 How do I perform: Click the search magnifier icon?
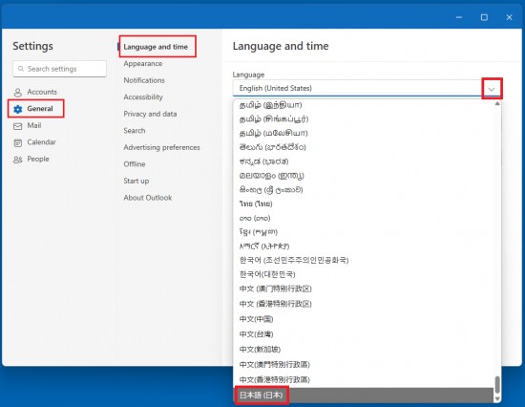[x=21, y=69]
